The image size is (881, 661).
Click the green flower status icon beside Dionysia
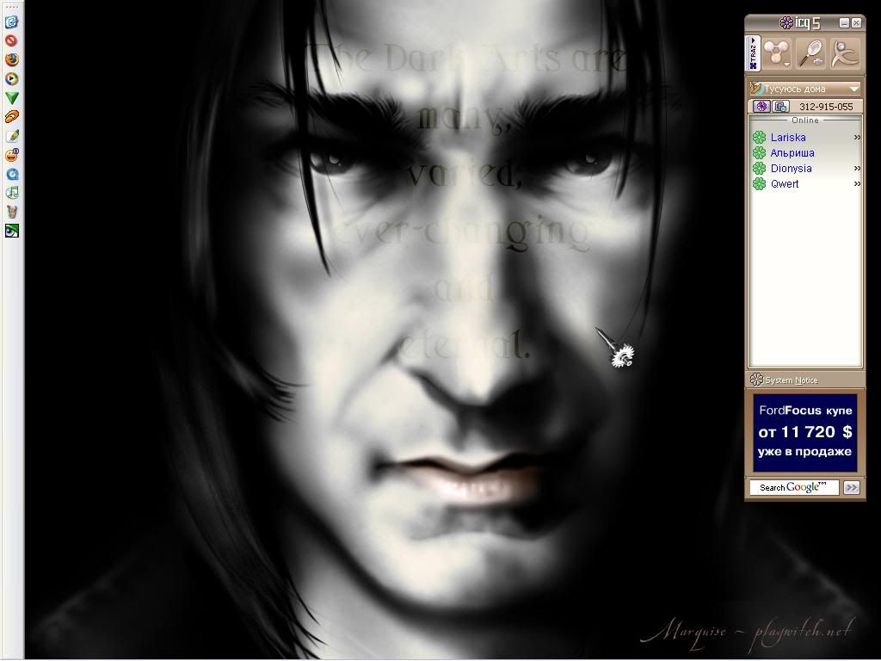pyautogui.click(x=760, y=168)
